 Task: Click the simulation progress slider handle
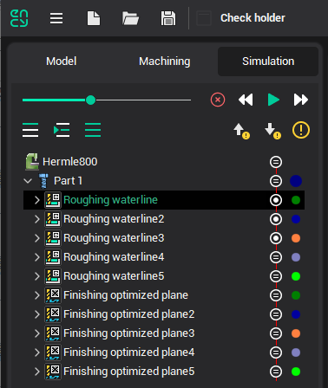point(90,100)
